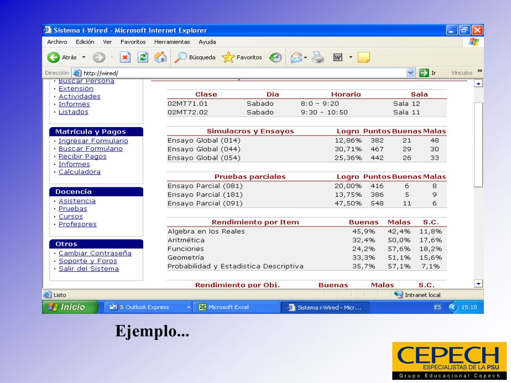Open the mail options dropdown arrow
The image size is (511, 383).
[x=306, y=57]
